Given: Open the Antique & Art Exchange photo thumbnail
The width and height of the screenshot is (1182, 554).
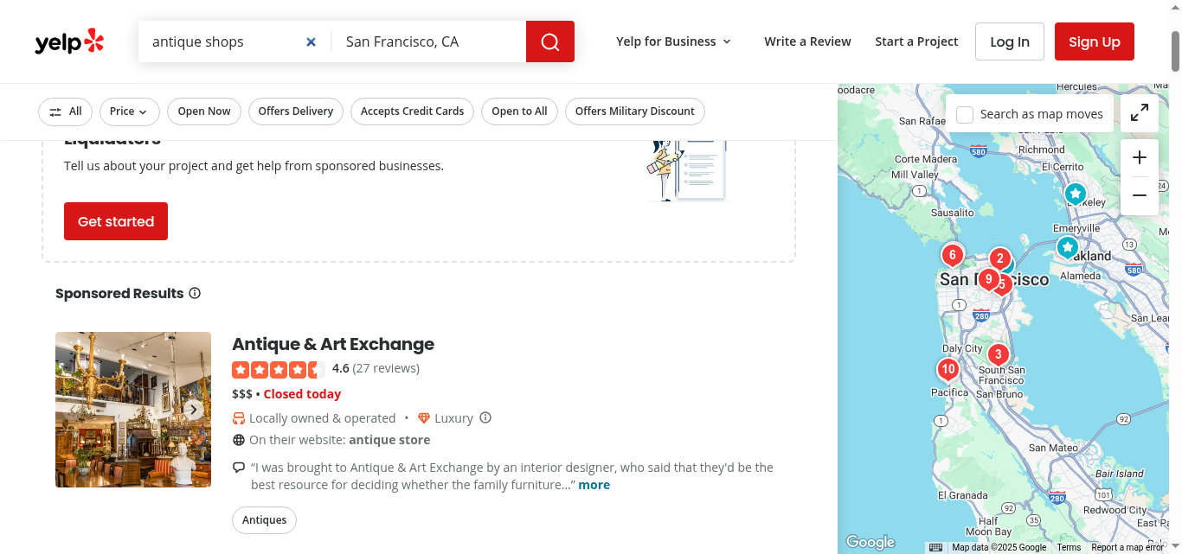Looking at the screenshot, I should coord(133,410).
